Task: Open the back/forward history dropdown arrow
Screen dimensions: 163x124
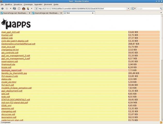Action: [x=11, y=9]
